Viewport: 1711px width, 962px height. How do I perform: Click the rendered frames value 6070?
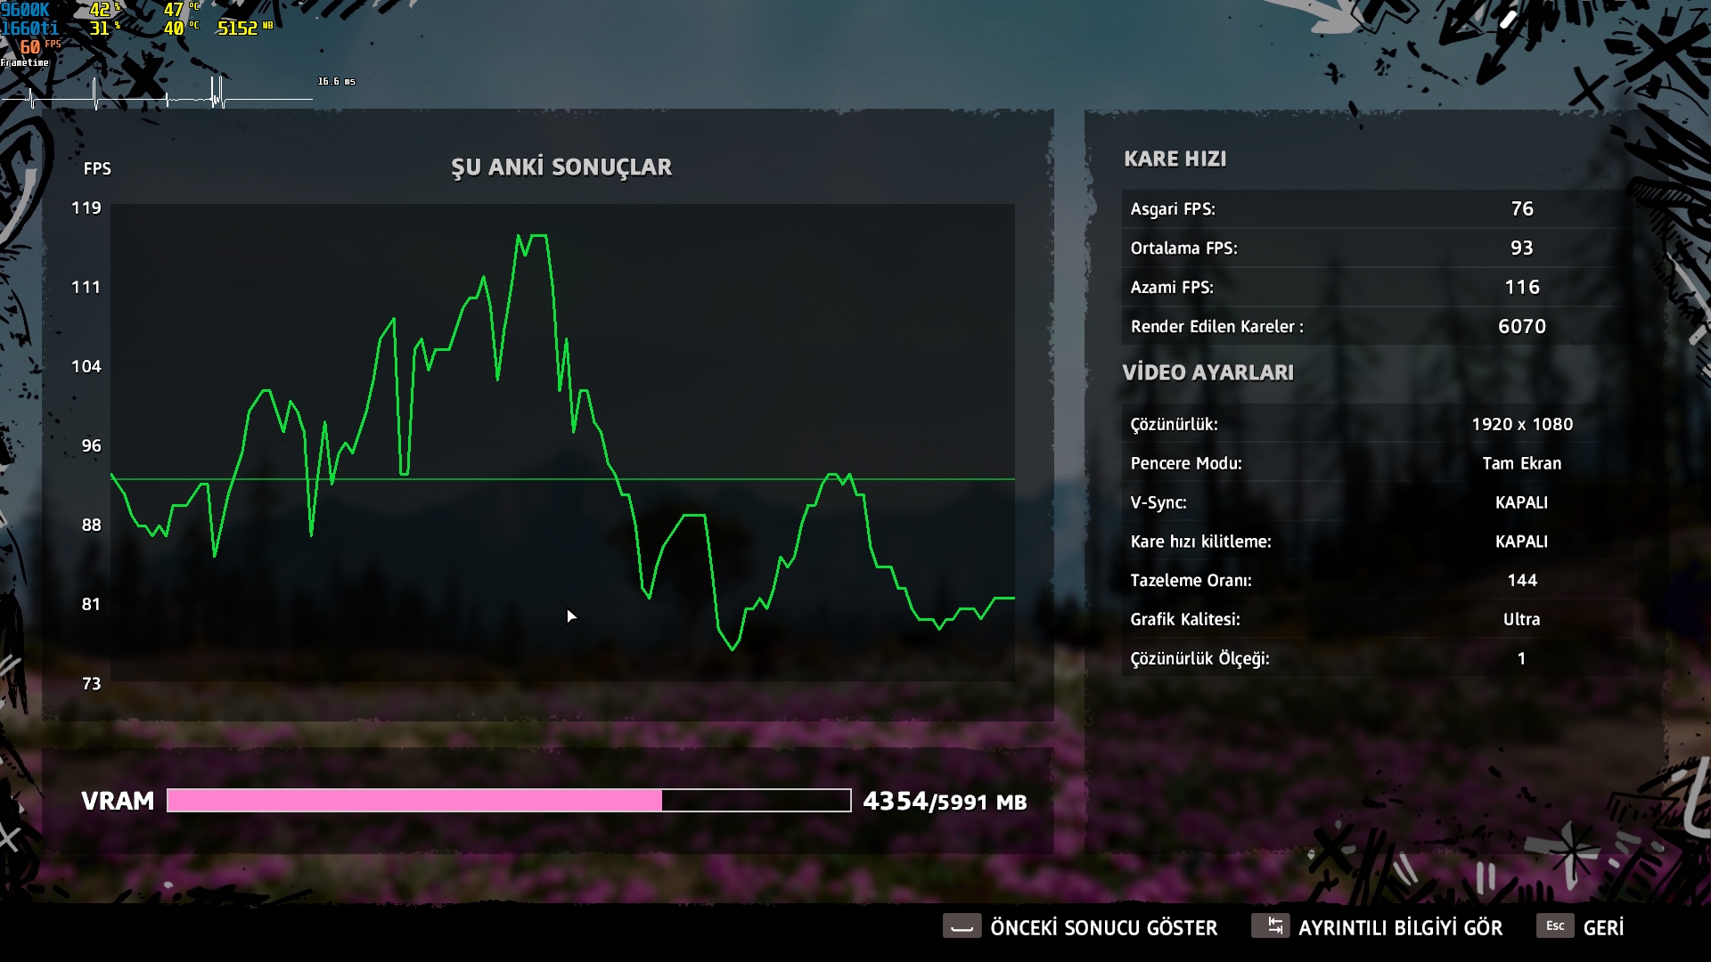click(x=1522, y=326)
